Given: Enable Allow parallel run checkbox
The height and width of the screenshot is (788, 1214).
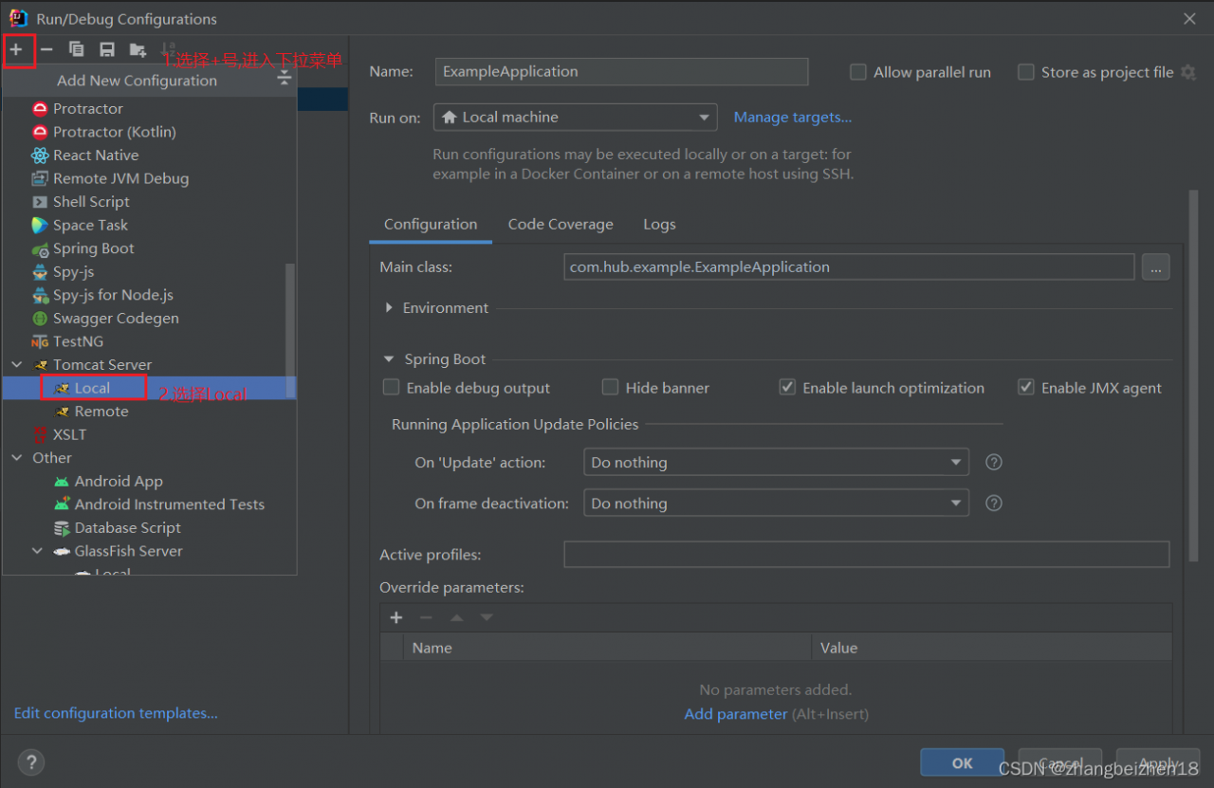Looking at the screenshot, I should 858,72.
